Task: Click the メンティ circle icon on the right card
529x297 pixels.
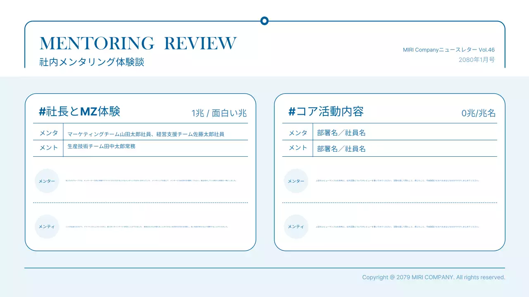Action: pyautogui.click(x=296, y=226)
